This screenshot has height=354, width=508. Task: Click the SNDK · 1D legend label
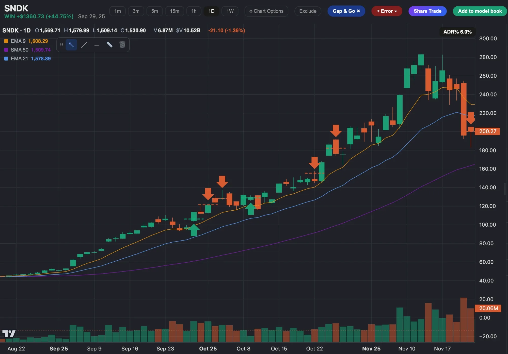pyautogui.click(x=17, y=30)
